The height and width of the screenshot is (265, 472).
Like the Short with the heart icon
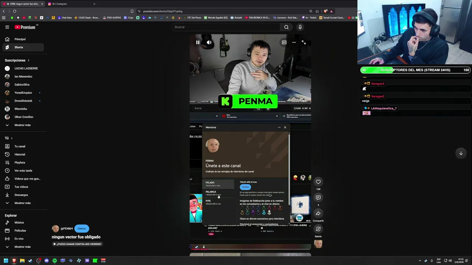[318, 181]
